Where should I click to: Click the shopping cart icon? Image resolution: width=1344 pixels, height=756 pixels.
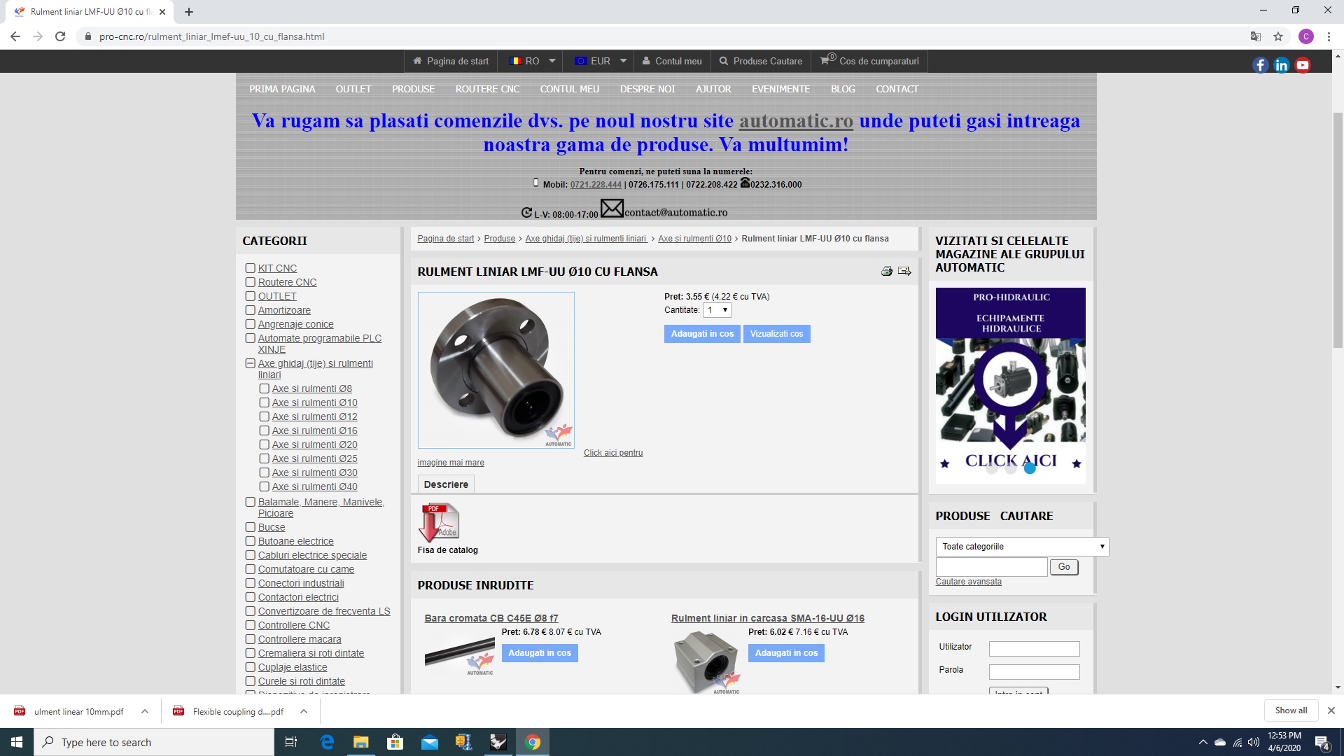[x=825, y=61]
